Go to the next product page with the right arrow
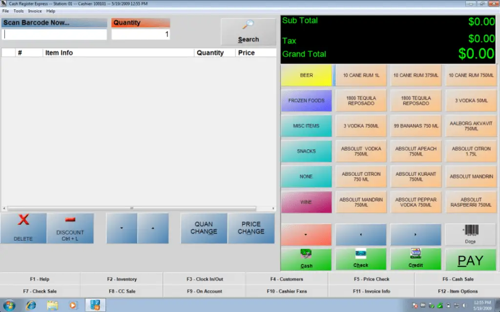Viewport: 500px width, 312px height. point(416,234)
